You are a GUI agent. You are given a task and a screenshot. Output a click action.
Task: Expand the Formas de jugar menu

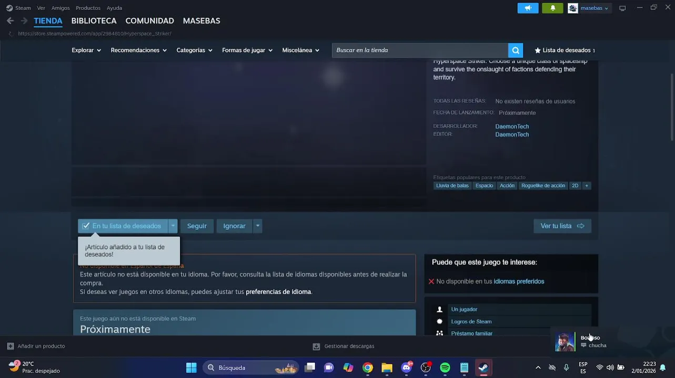click(247, 50)
